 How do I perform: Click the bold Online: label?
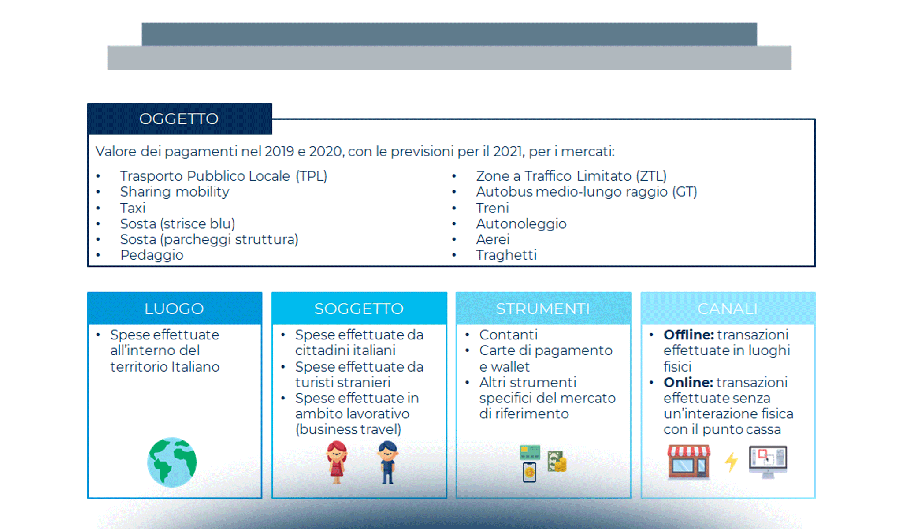(x=687, y=382)
